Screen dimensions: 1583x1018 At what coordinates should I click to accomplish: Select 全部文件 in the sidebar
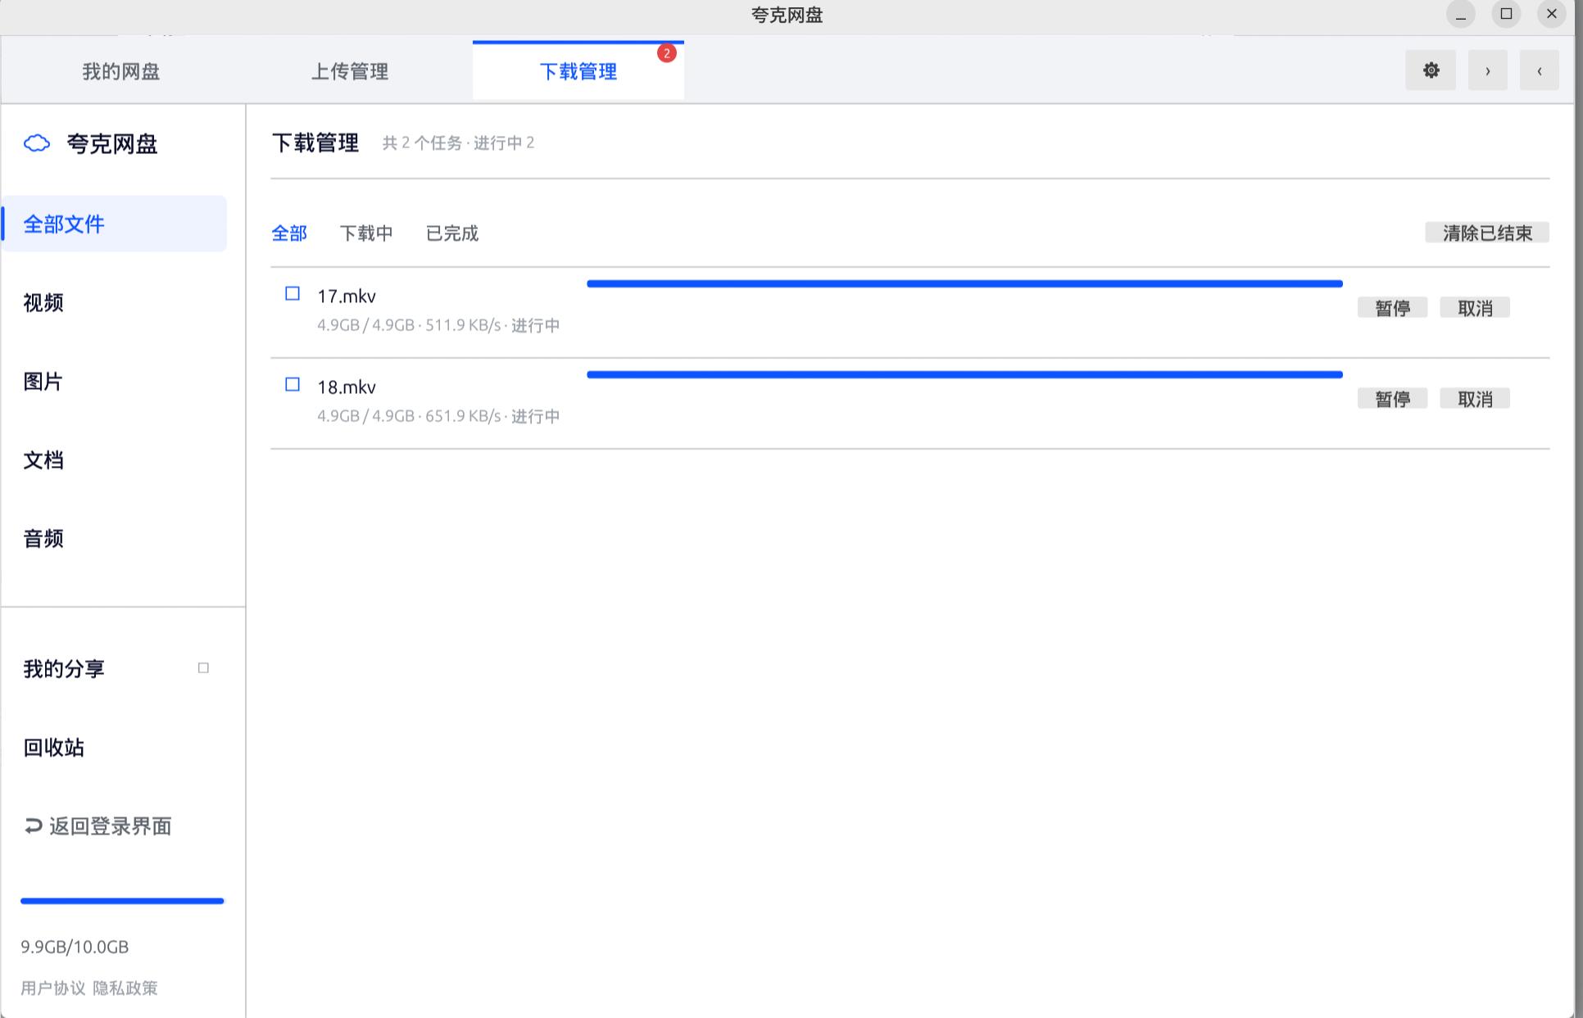[x=115, y=224]
